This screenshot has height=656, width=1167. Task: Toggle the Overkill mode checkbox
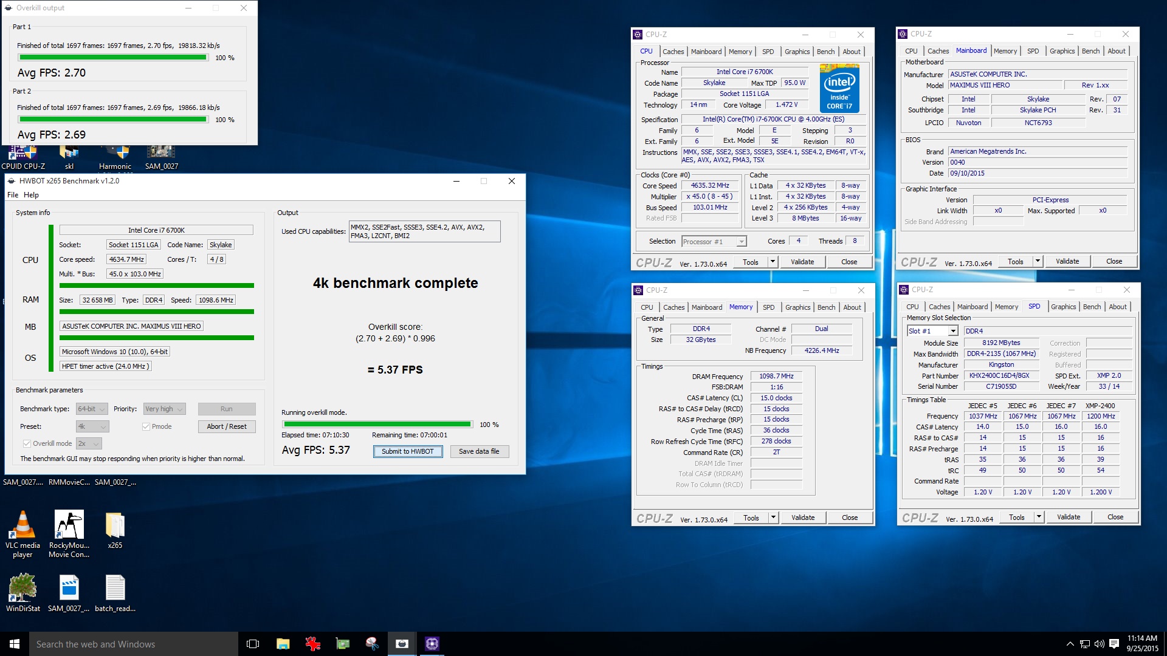[x=27, y=443]
